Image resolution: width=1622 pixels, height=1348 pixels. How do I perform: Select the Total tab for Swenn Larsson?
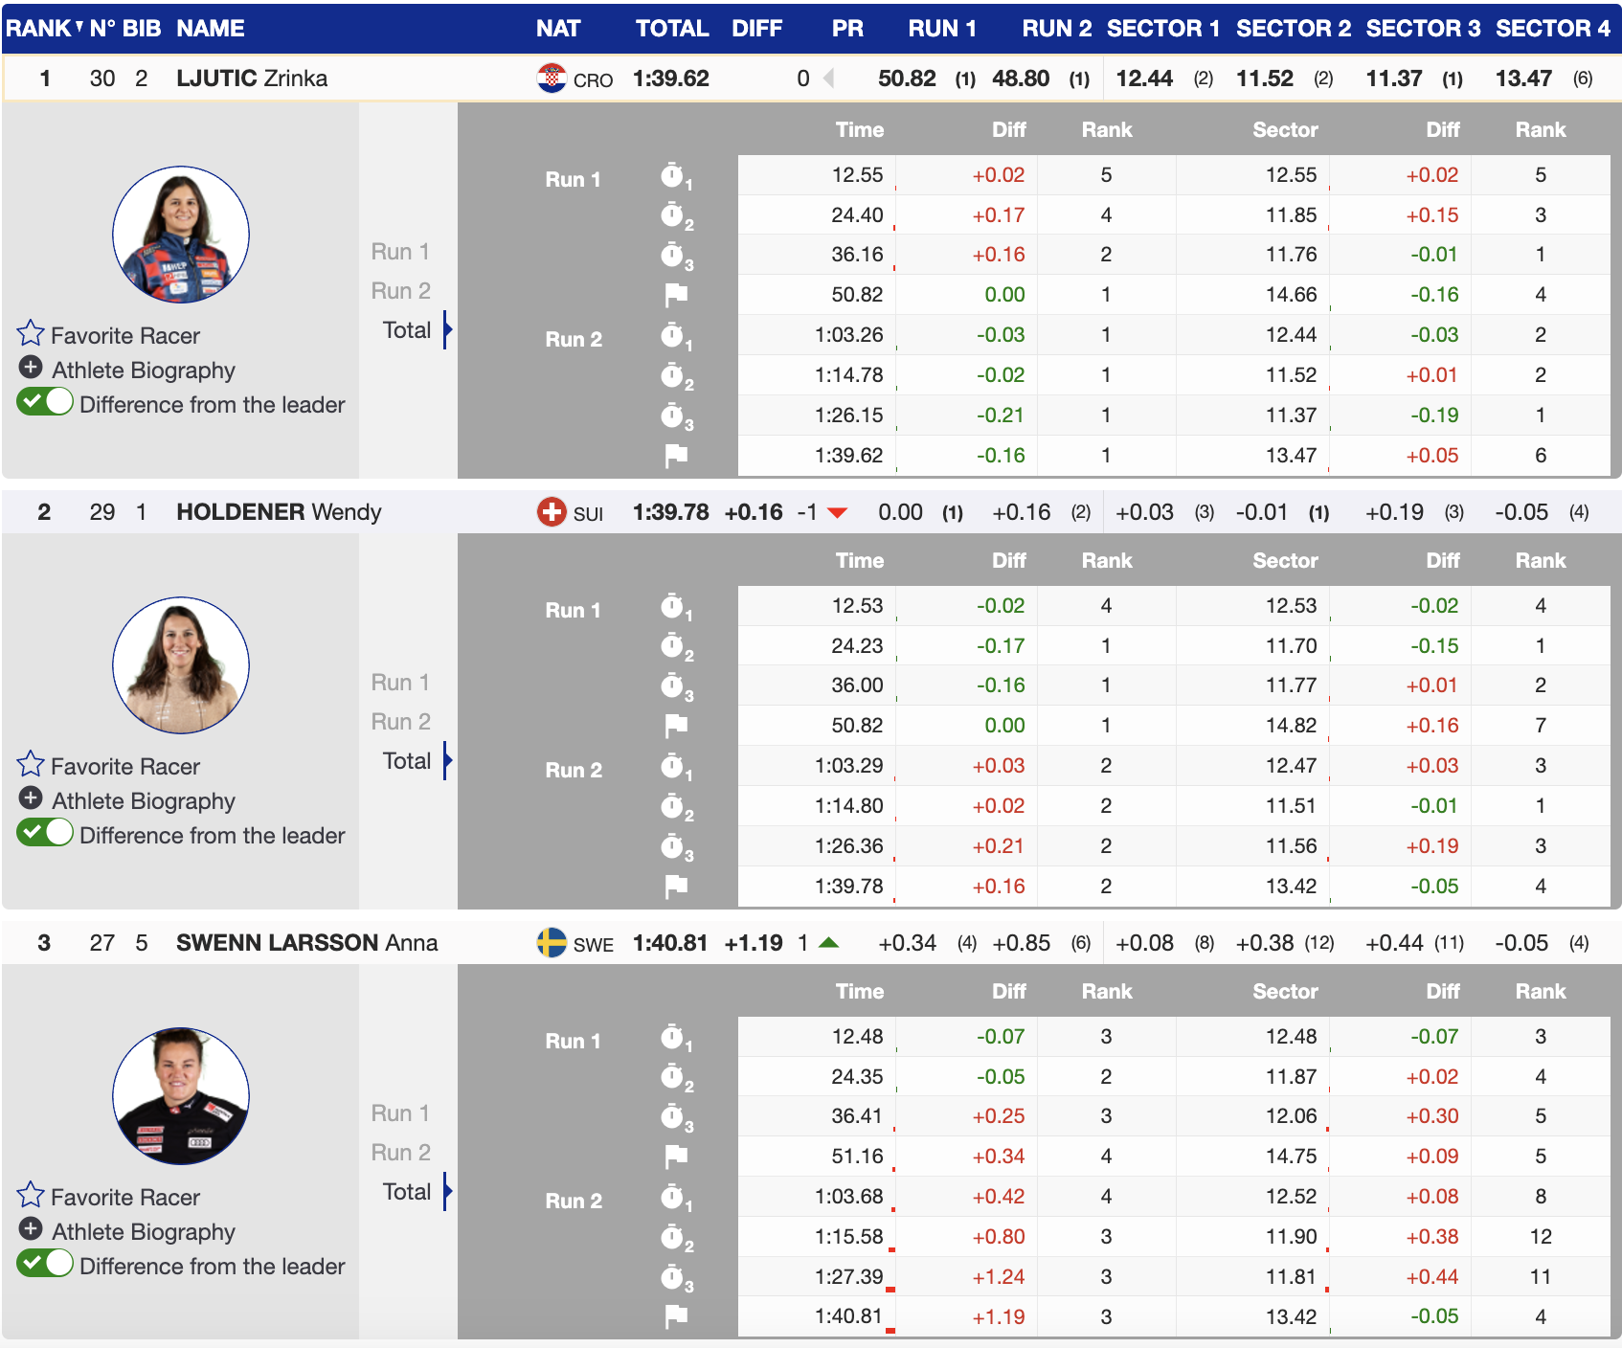click(x=407, y=1192)
